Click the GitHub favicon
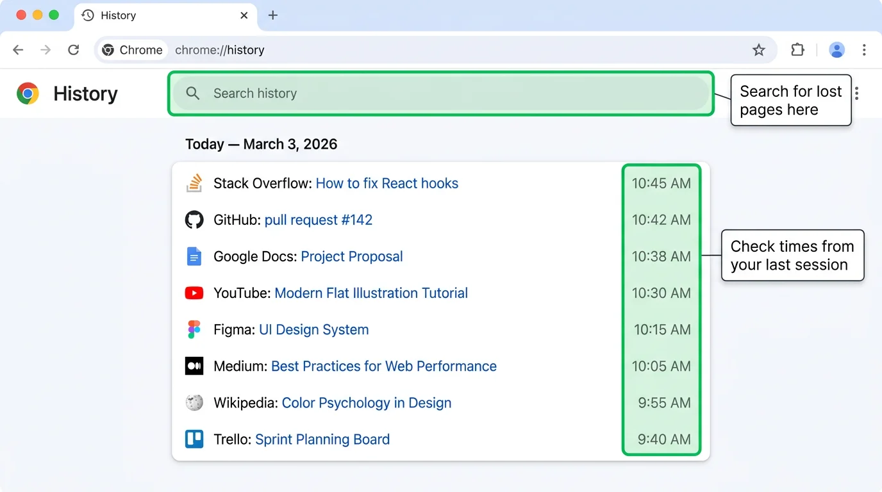The image size is (882, 492). pyautogui.click(x=194, y=219)
